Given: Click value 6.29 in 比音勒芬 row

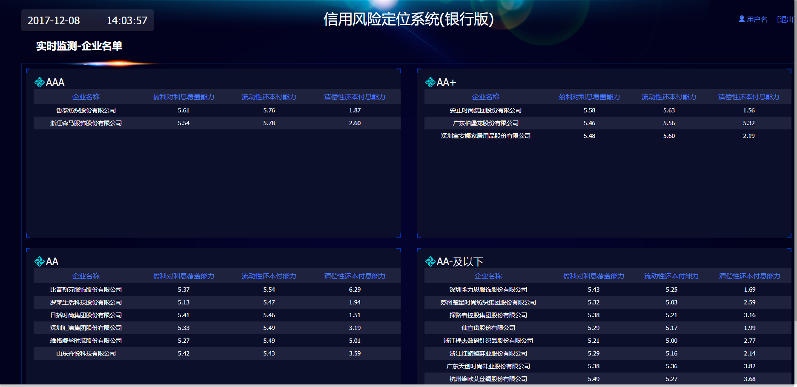Looking at the screenshot, I should point(355,290).
